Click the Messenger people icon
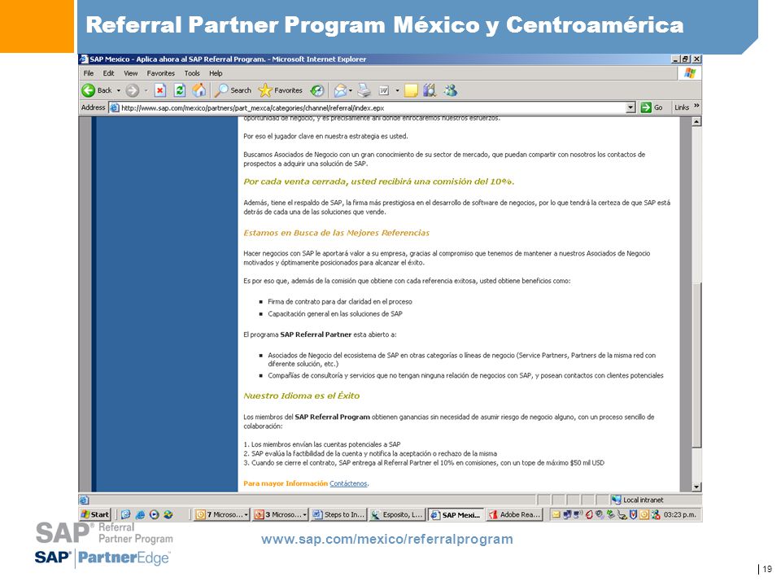The height and width of the screenshot is (586, 781). (x=451, y=90)
